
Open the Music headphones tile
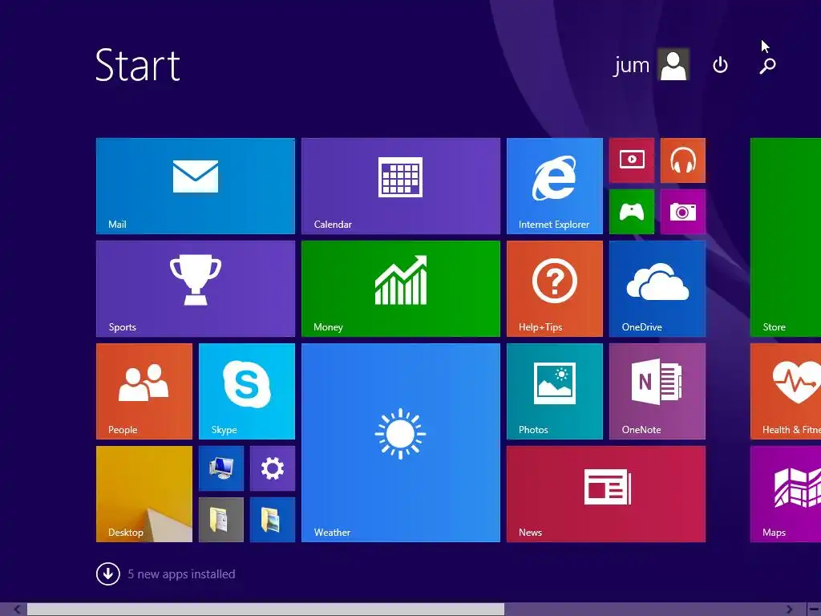[683, 160]
